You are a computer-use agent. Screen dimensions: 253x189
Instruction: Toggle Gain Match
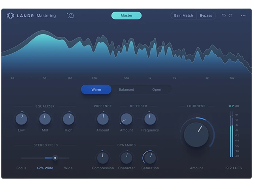[183, 16]
